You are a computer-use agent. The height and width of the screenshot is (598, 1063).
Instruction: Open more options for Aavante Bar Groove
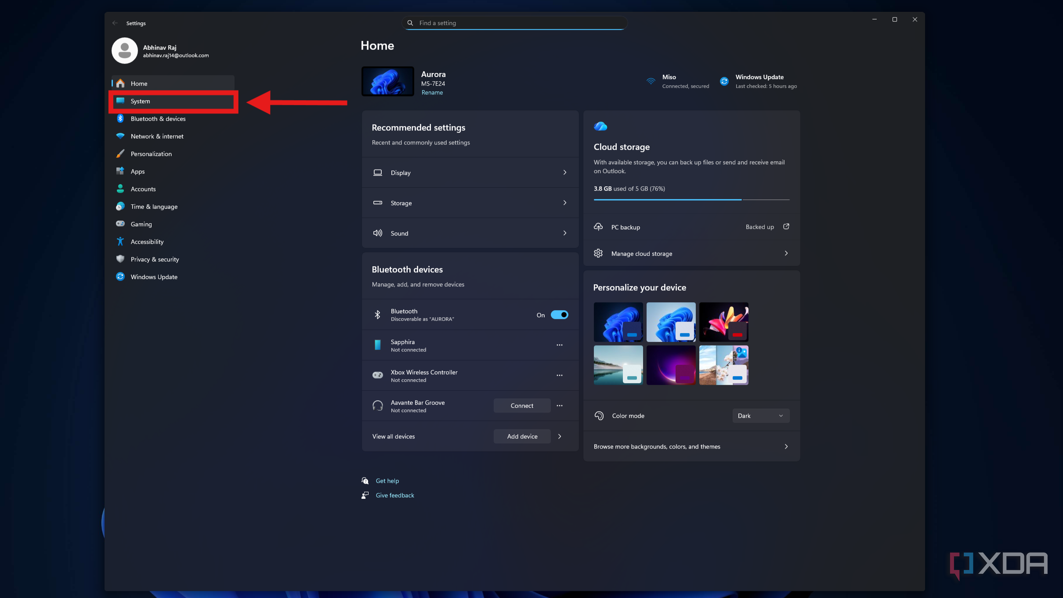tap(560, 406)
